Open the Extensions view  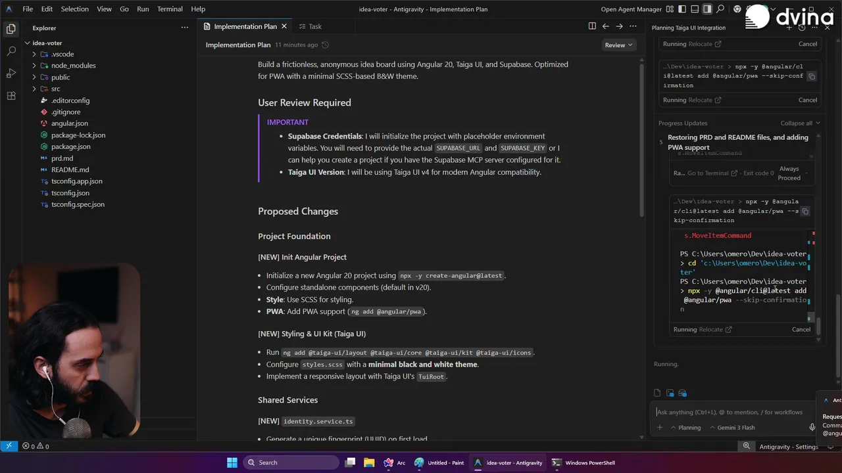[x=11, y=96]
